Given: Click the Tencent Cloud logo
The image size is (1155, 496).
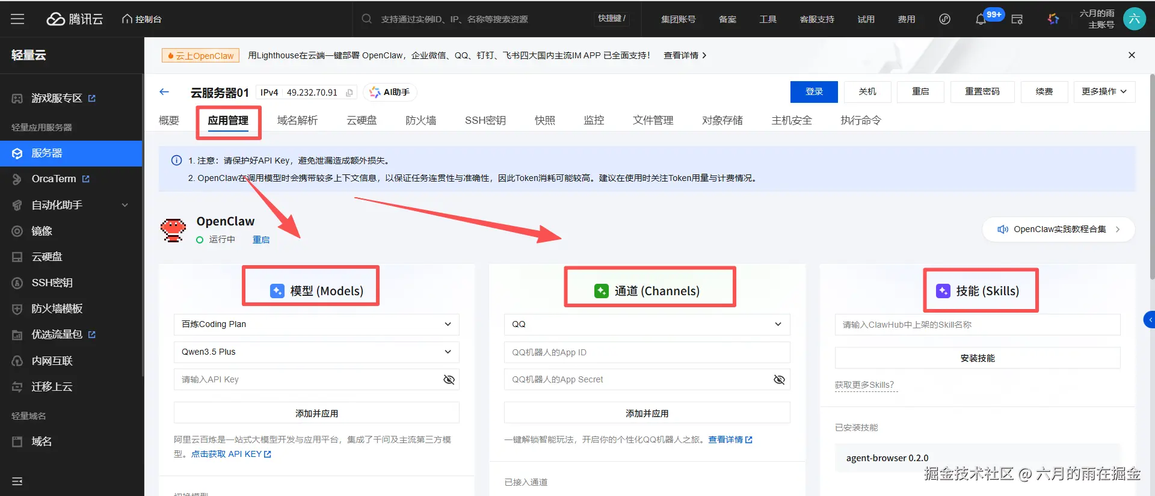Looking at the screenshot, I should click(75, 19).
